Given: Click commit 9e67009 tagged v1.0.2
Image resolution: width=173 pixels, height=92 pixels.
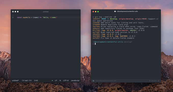Looking at the screenshot, I should coord(114,36).
